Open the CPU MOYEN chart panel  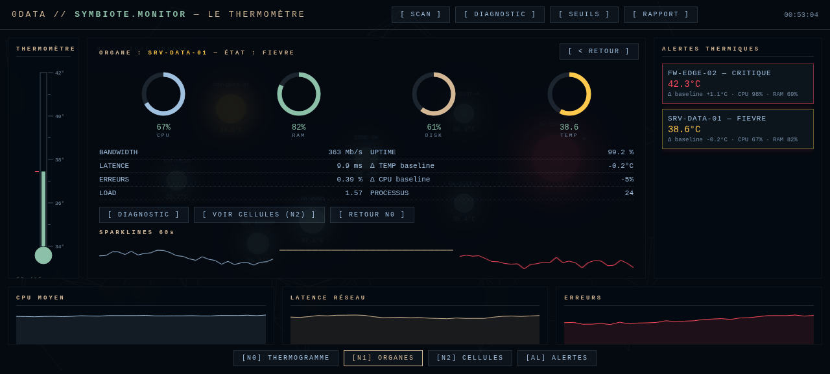tap(141, 316)
